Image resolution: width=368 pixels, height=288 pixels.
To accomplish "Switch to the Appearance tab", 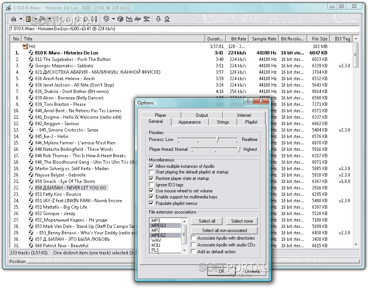I will tap(189, 122).
